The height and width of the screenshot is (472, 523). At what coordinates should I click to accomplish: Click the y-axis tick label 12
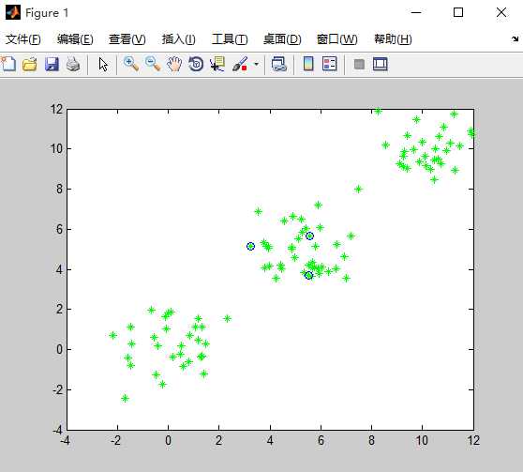click(x=56, y=109)
